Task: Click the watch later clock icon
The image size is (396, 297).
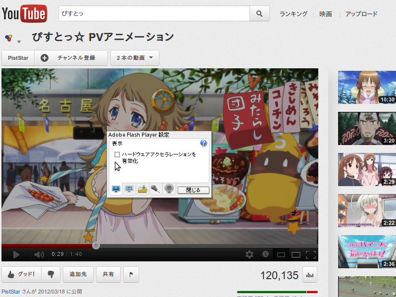Action: 266,254
